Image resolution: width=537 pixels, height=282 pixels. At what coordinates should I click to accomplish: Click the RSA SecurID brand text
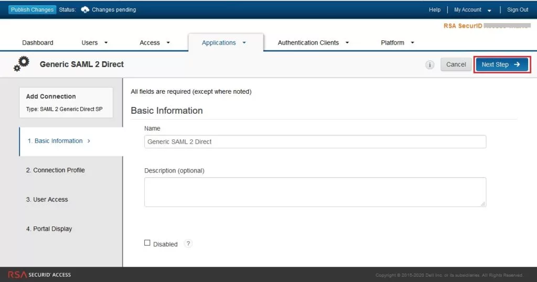(x=463, y=26)
